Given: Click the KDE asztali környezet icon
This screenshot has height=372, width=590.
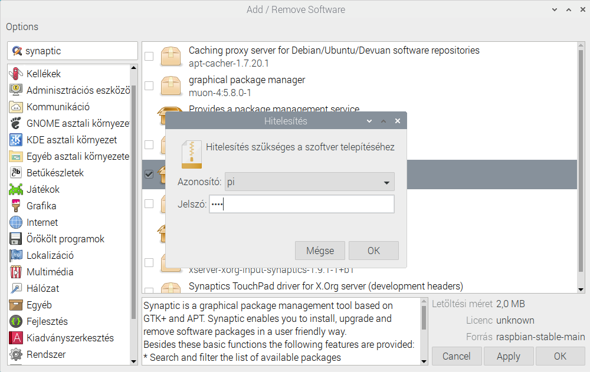Looking at the screenshot, I should tap(16, 140).
